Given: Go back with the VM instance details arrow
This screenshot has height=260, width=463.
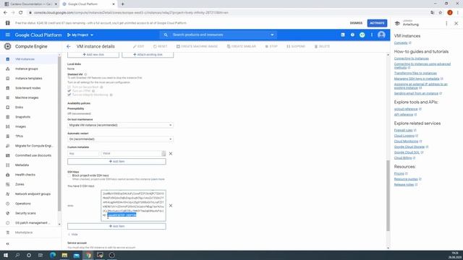Looking at the screenshot, I should pyautogui.click(x=69, y=46).
